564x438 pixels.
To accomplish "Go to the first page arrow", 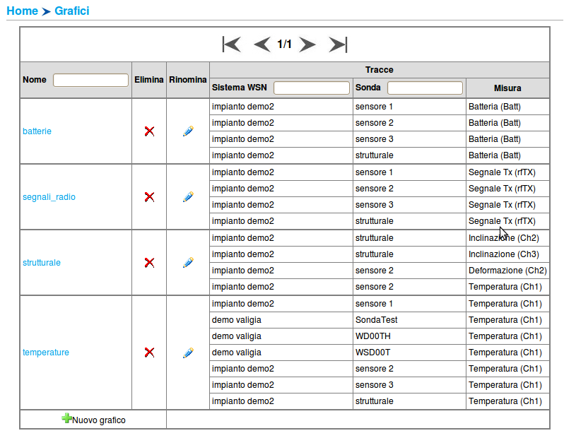I will pyautogui.click(x=232, y=45).
